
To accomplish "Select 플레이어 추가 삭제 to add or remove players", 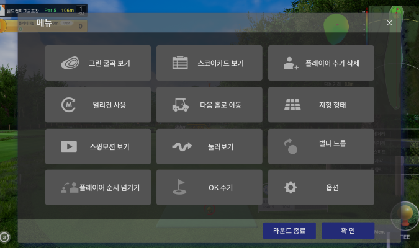I will coord(321,63).
